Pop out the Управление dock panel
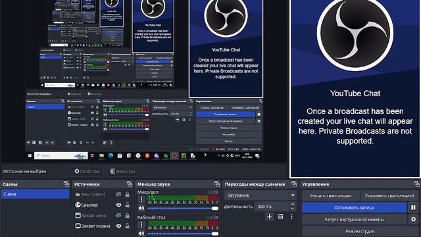The image size is (421, 237). (x=416, y=184)
